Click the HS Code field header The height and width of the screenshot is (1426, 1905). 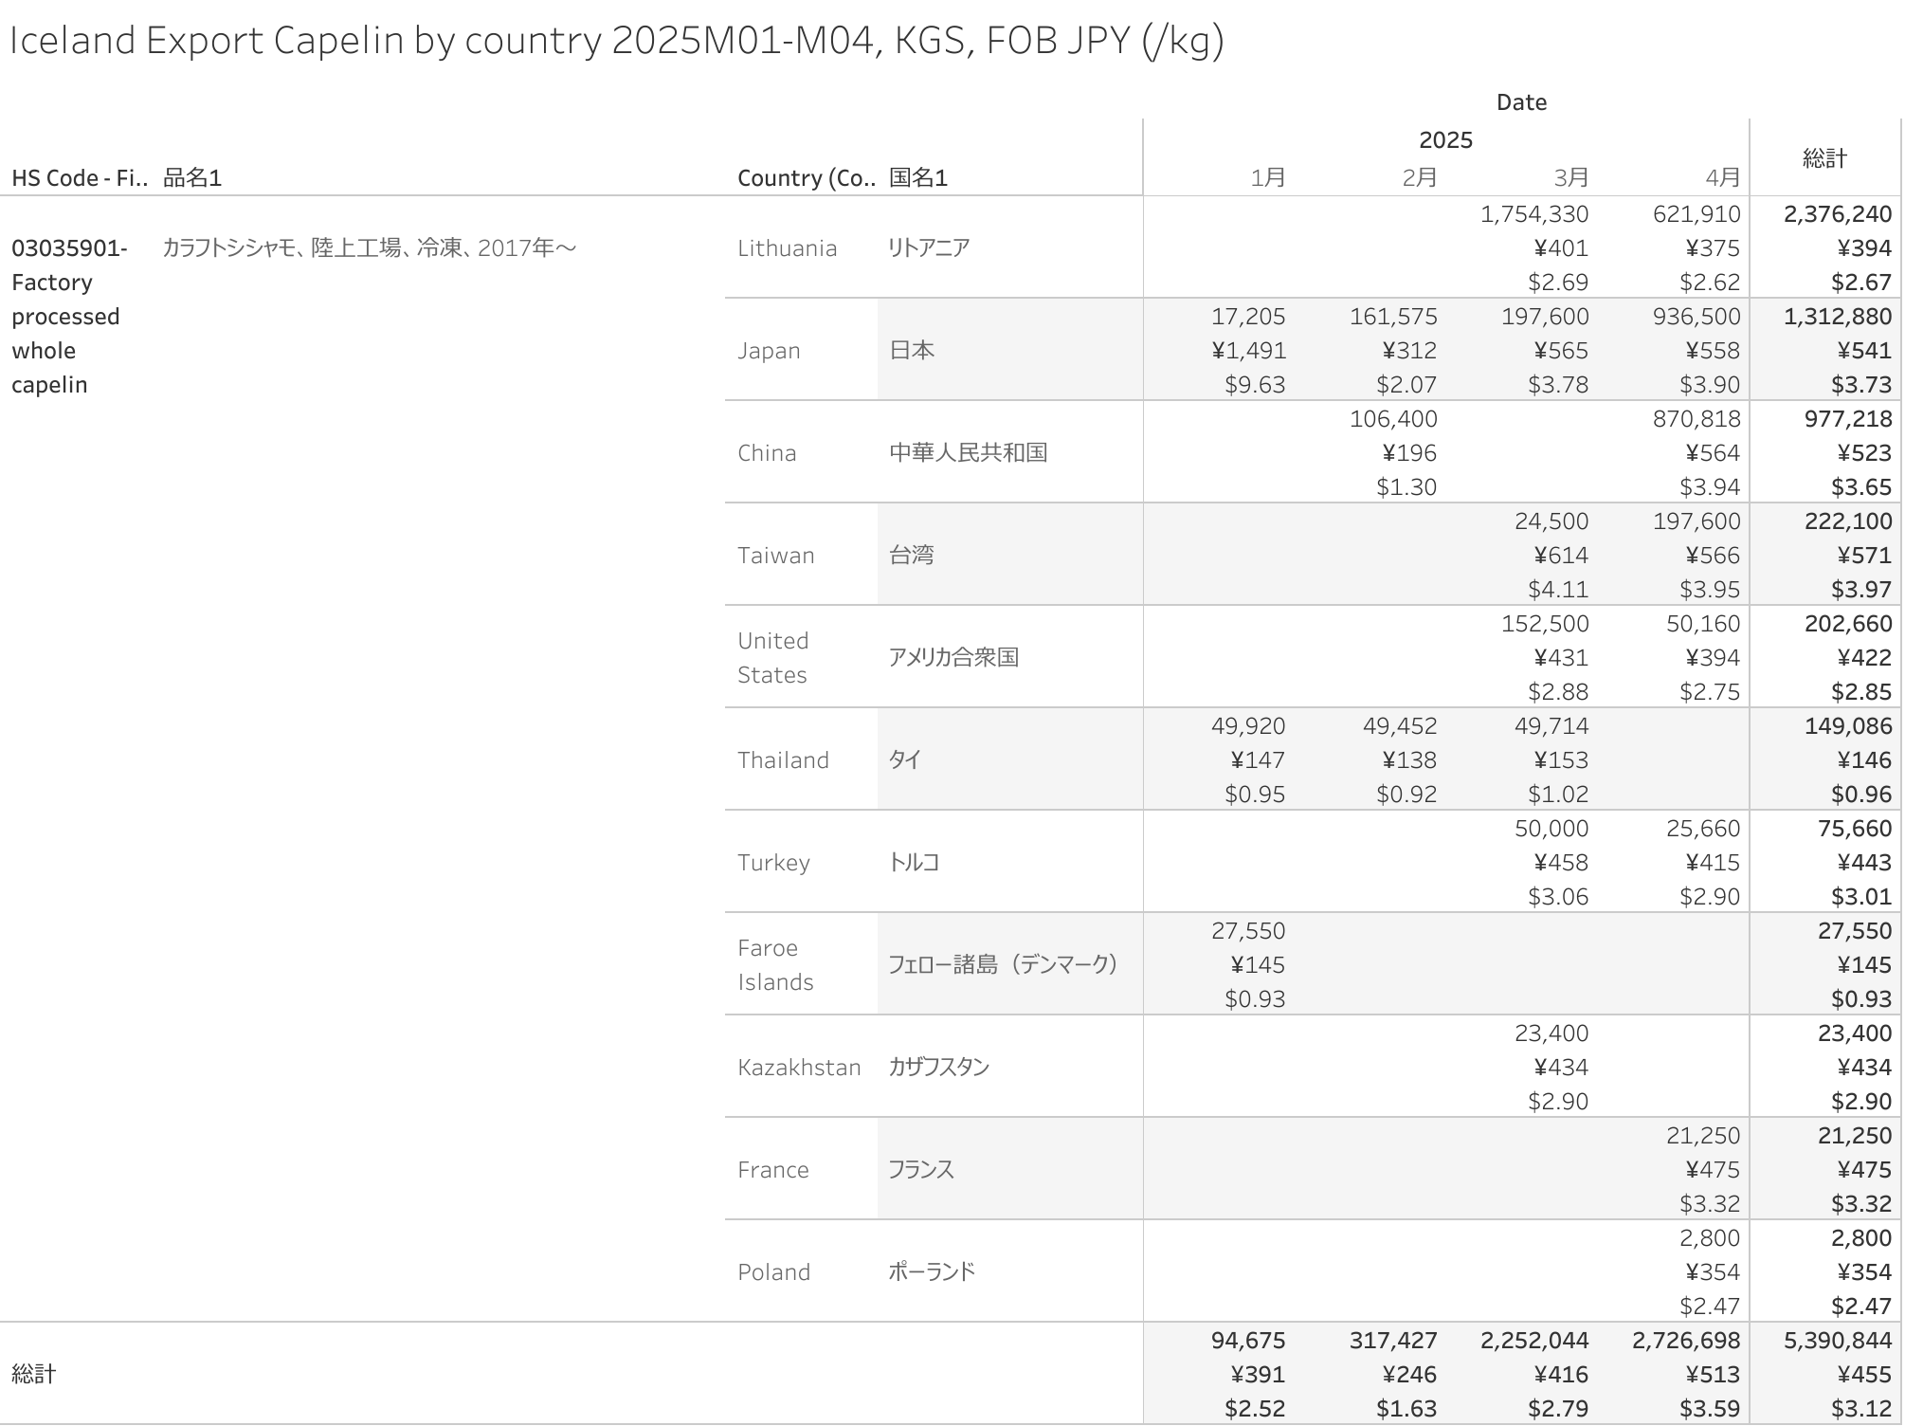(x=80, y=178)
